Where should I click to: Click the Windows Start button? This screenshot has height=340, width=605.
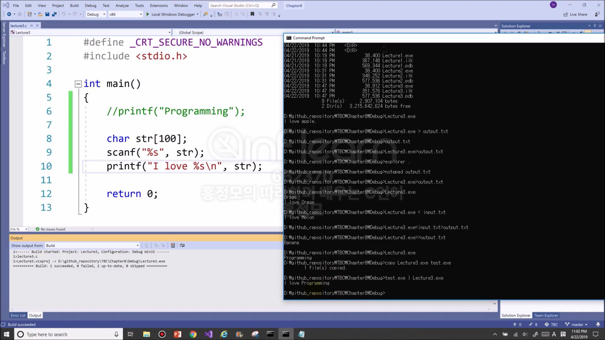click(7, 334)
